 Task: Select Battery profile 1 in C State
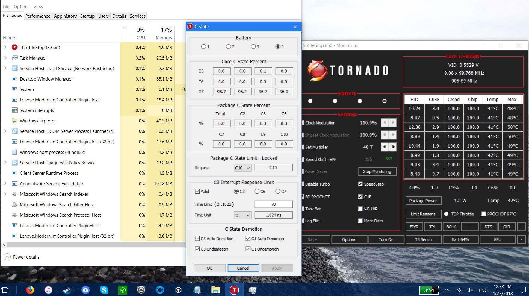[x=204, y=47]
